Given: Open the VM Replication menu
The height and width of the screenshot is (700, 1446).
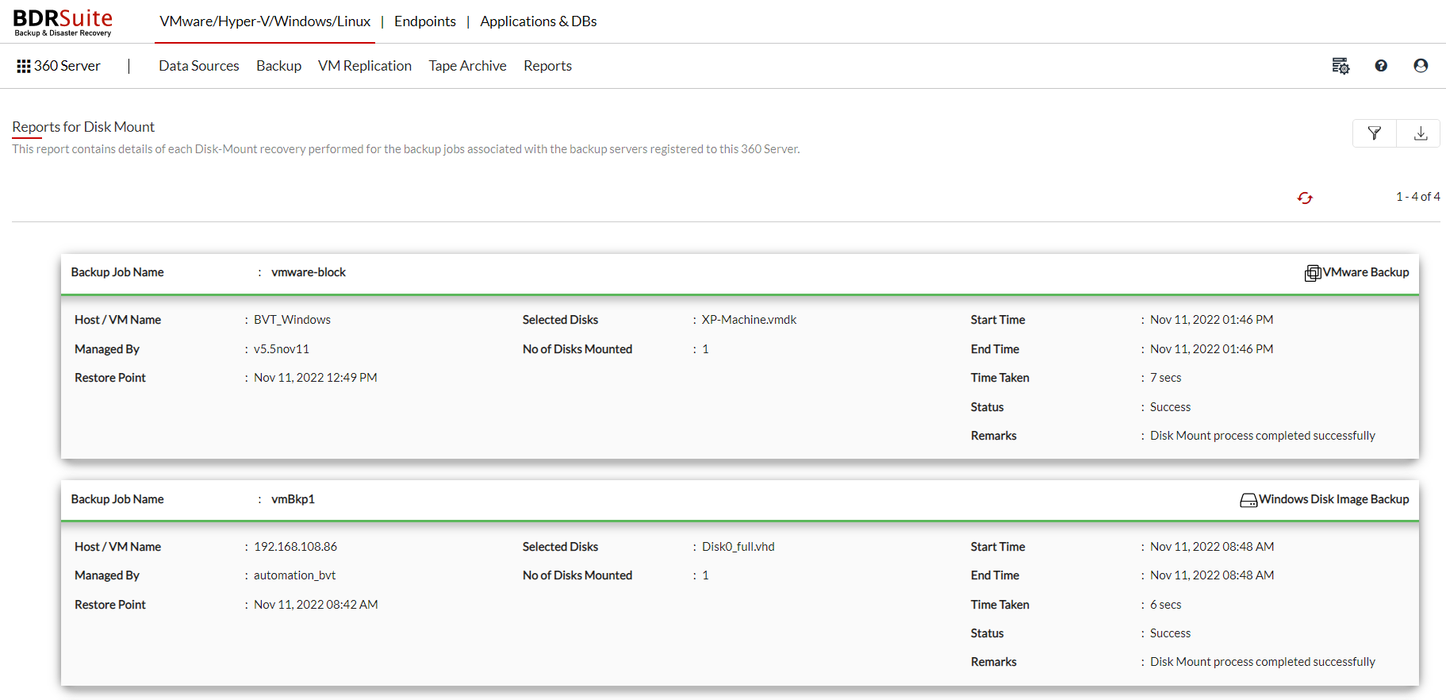Looking at the screenshot, I should [x=365, y=66].
